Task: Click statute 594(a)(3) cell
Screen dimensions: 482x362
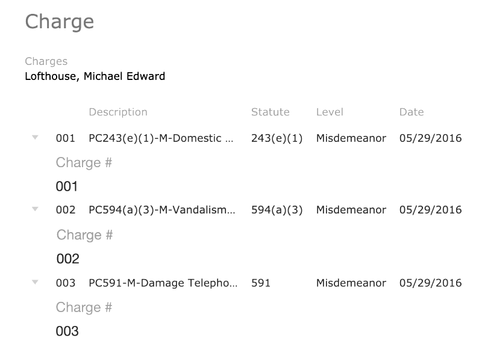Action: tap(277, 210)
